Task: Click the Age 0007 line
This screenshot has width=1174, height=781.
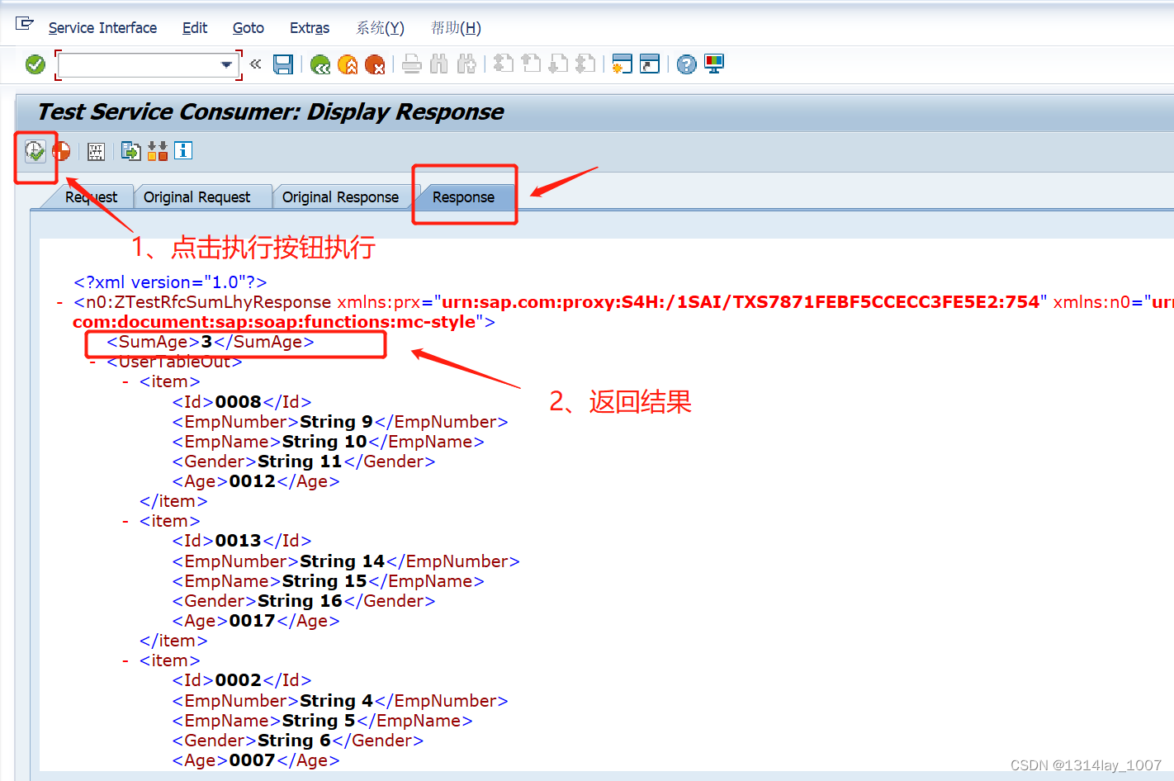Action: 256,760
